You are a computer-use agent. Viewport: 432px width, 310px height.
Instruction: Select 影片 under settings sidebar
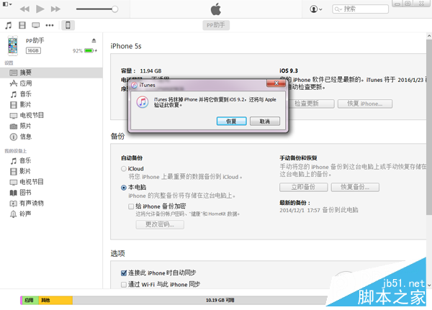(x=51, y=104)
